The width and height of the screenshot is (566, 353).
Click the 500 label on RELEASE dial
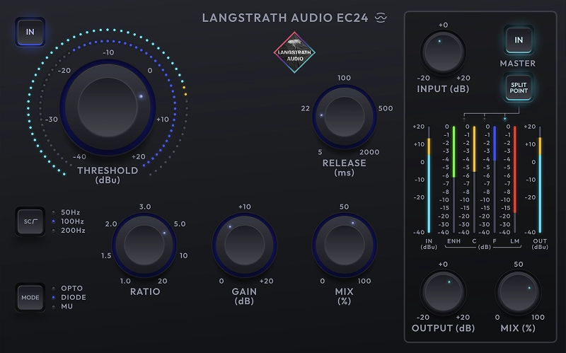coord(386,108)
